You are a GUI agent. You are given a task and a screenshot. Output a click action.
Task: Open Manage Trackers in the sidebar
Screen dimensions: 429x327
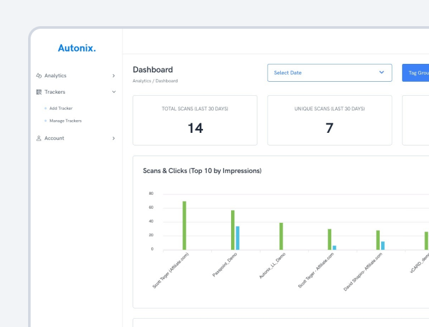65,121
